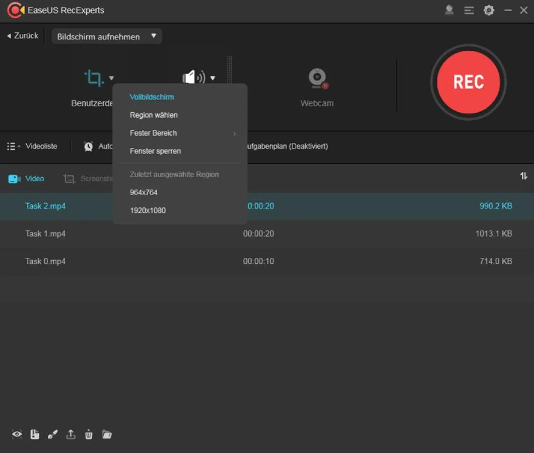Click the brush edit icon at bottom
The height and width of the screenshot is (453, 534).
53,434
